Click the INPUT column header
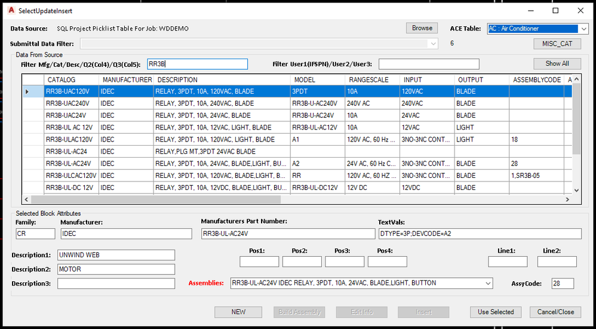 (x=427, y=80)
